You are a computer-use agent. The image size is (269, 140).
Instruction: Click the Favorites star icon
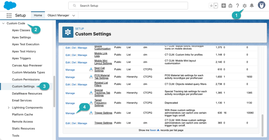click(211, 6)
